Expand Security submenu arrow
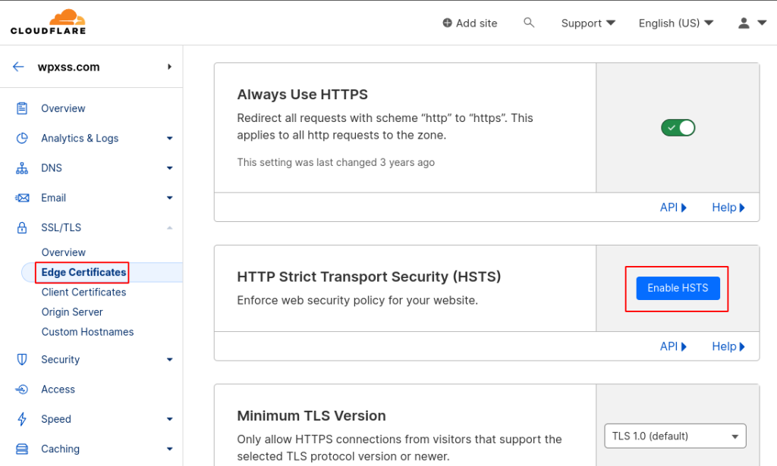 point(169,360)
